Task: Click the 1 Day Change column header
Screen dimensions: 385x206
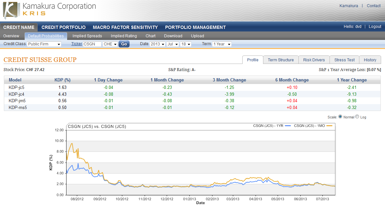Action: pyautogui.click(x=108, y=80)
